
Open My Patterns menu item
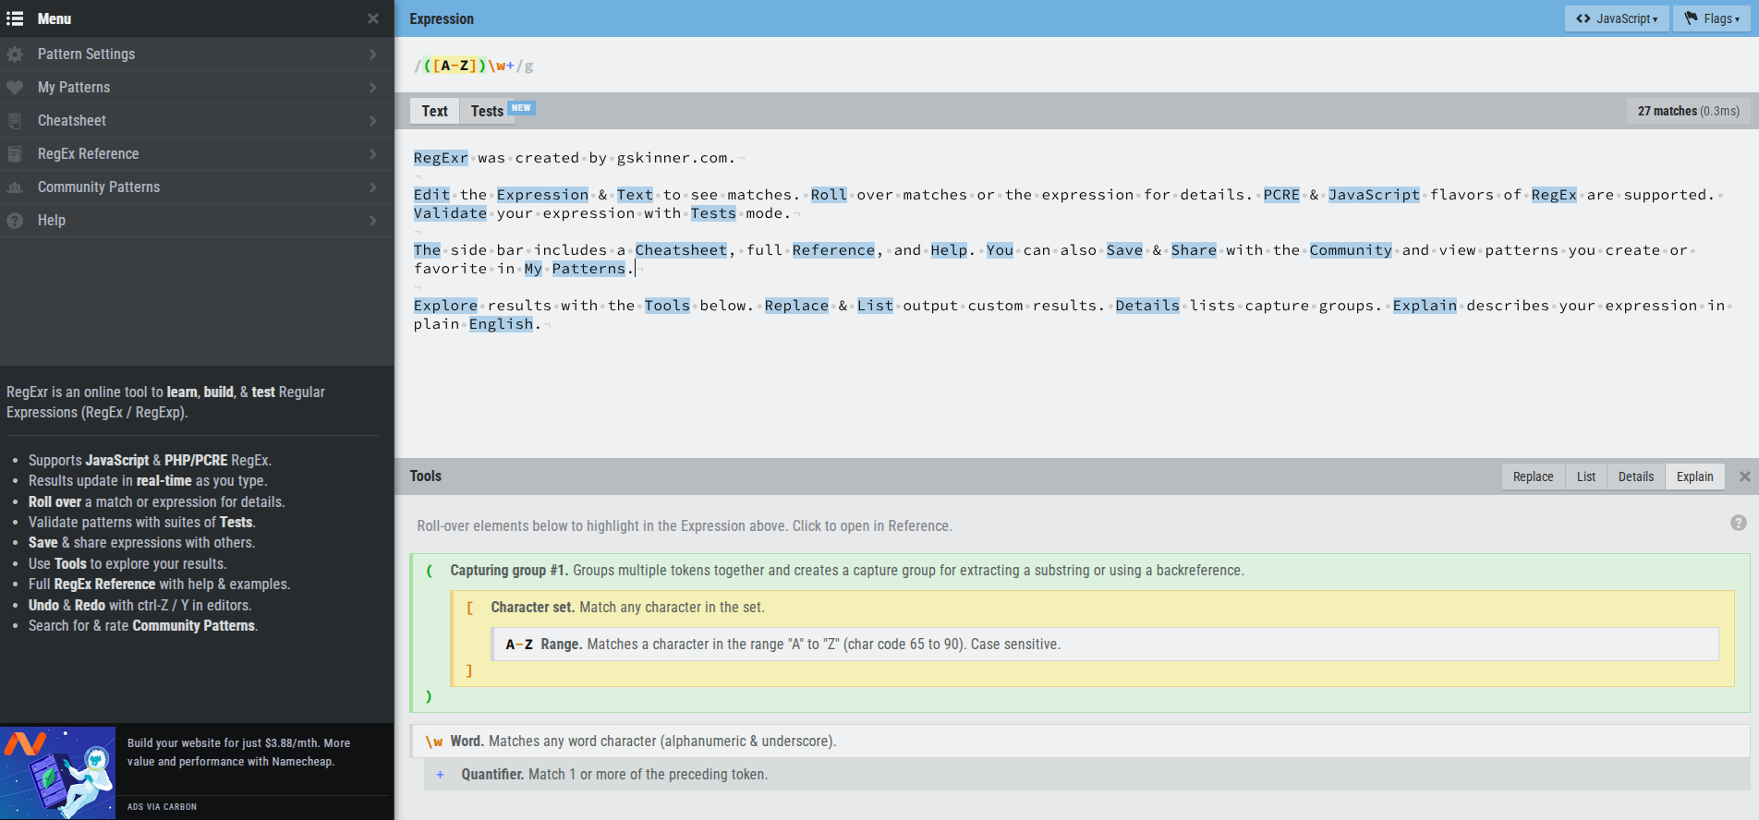coord(197,88)
